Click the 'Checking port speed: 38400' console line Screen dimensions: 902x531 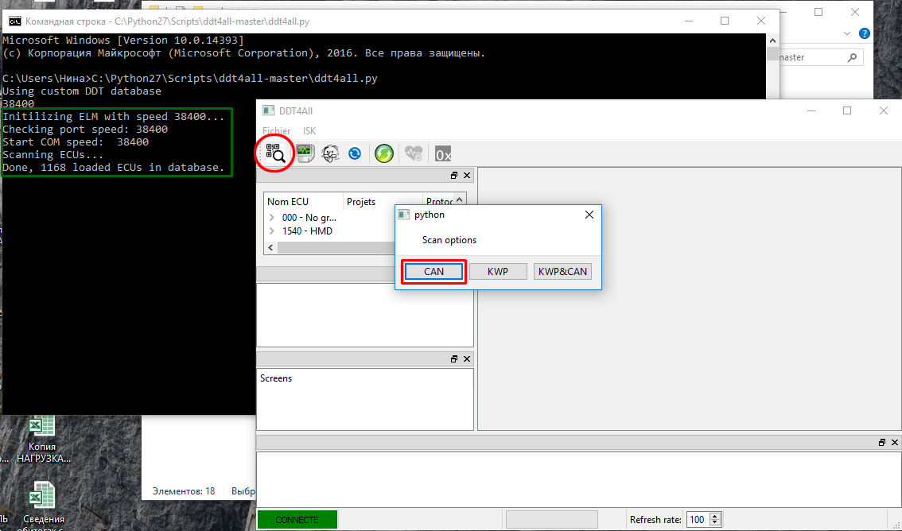85,130
